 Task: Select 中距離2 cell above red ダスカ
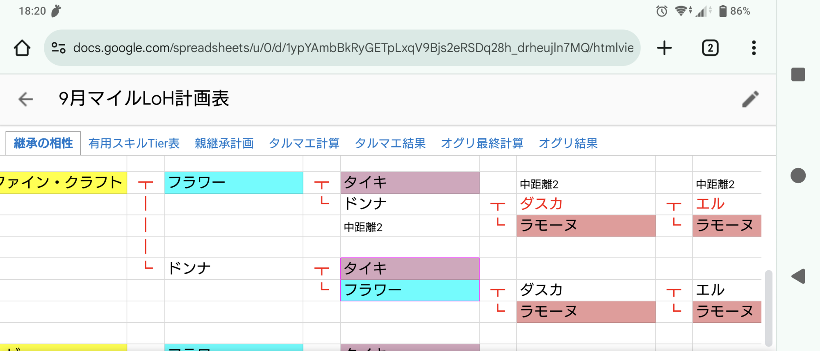coord(586,183)
